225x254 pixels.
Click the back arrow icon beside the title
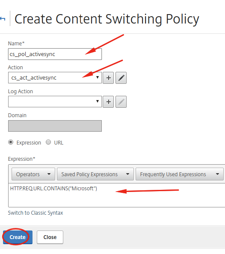pyautogui.click(x=3, y=19)
